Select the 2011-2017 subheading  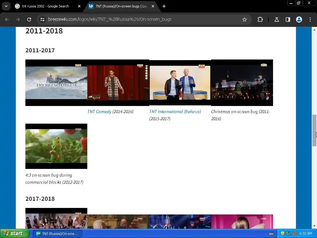pos(40,51)
